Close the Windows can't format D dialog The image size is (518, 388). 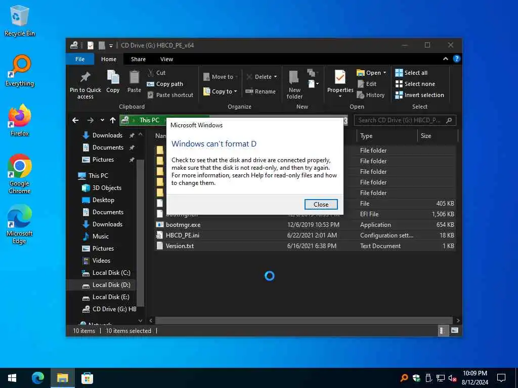[321, 204]
